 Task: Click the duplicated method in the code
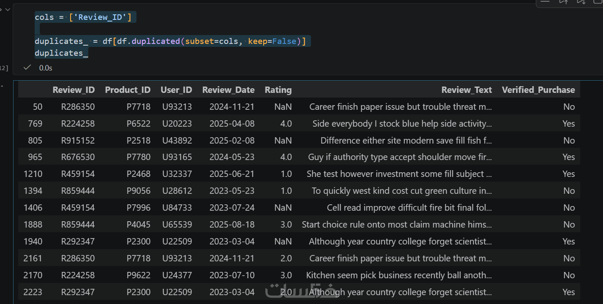(x=156, y=41)
